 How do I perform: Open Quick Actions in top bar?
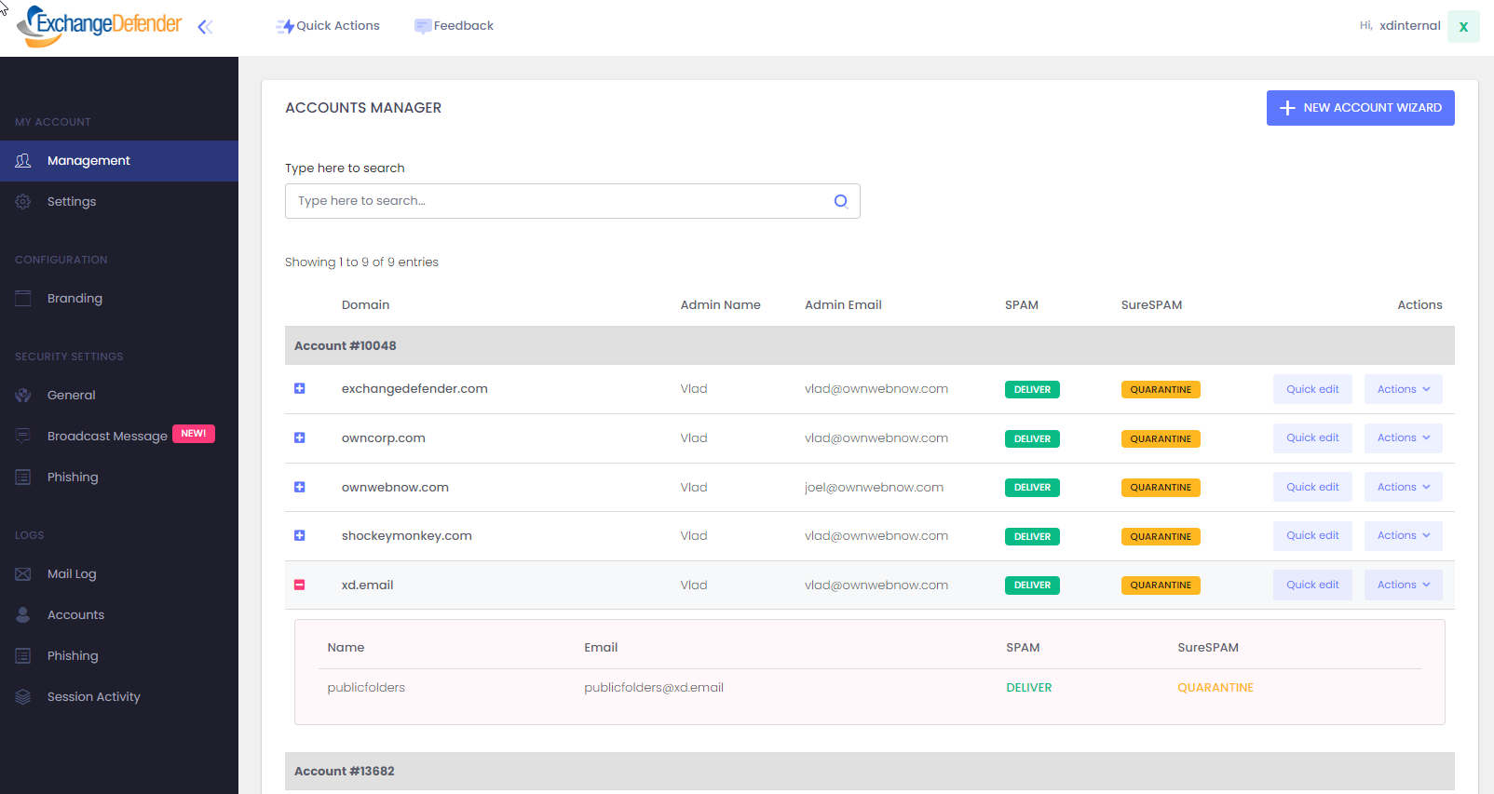coord(328,26)
